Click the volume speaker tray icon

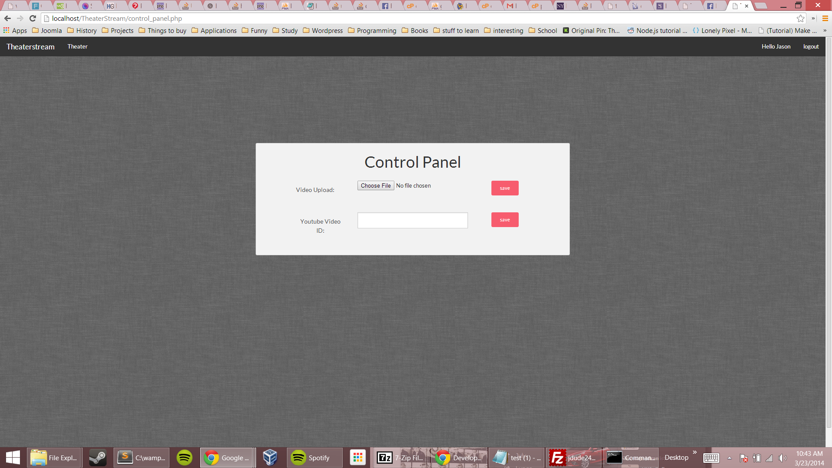782,458
